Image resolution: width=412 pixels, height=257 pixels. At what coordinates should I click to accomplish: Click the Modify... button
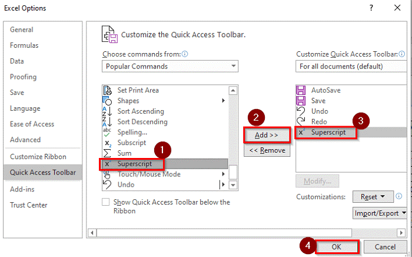click(317, 181)
